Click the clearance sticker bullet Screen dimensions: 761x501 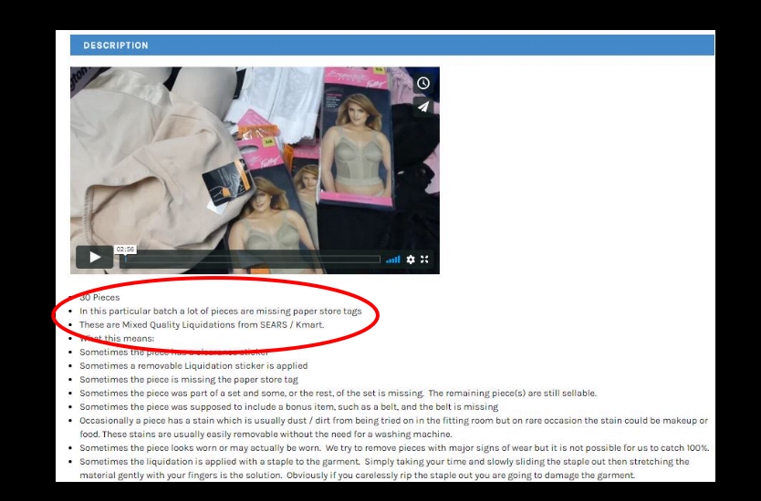(160, 352)
